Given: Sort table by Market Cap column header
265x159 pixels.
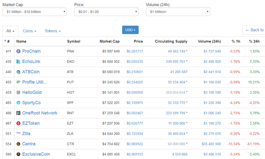Looking at the screenshot, I should point(109,41).
